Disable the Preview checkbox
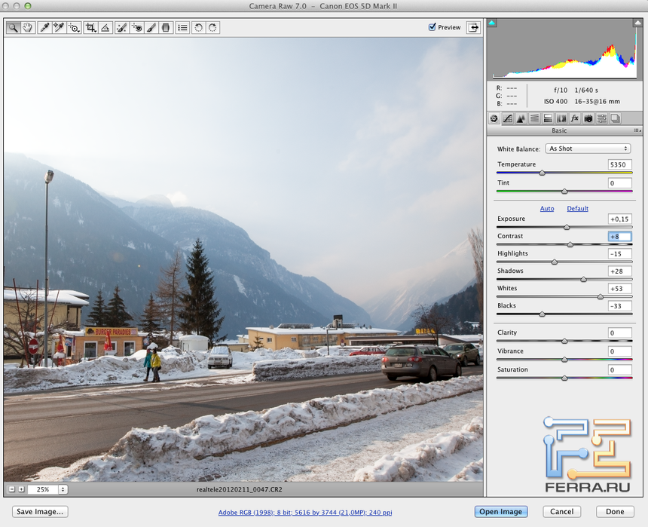Screen dimensions: 648x527 [x=433, y=27]
